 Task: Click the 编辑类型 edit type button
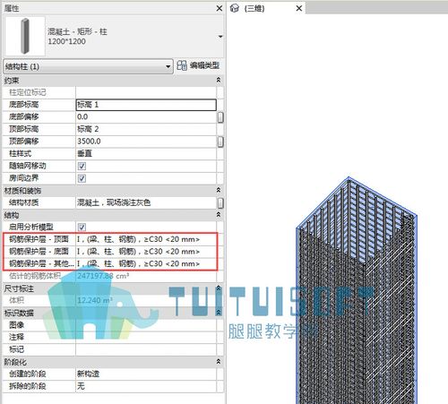[x=199, y=65]
